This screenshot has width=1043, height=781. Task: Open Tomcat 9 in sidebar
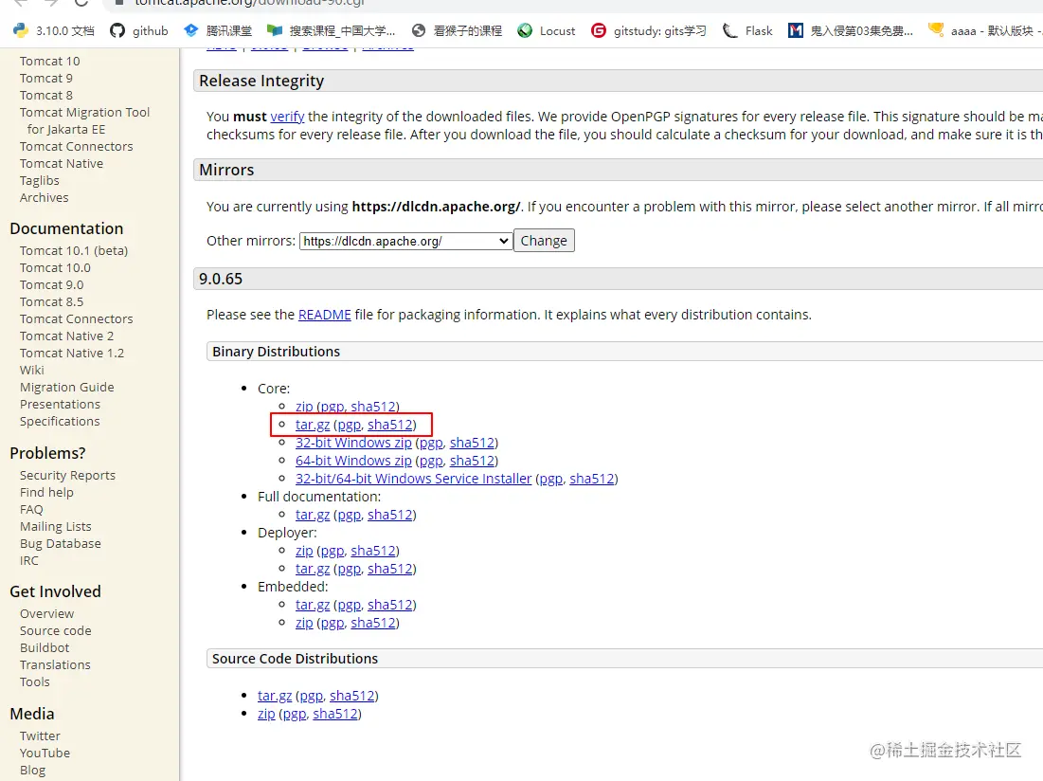45,78
